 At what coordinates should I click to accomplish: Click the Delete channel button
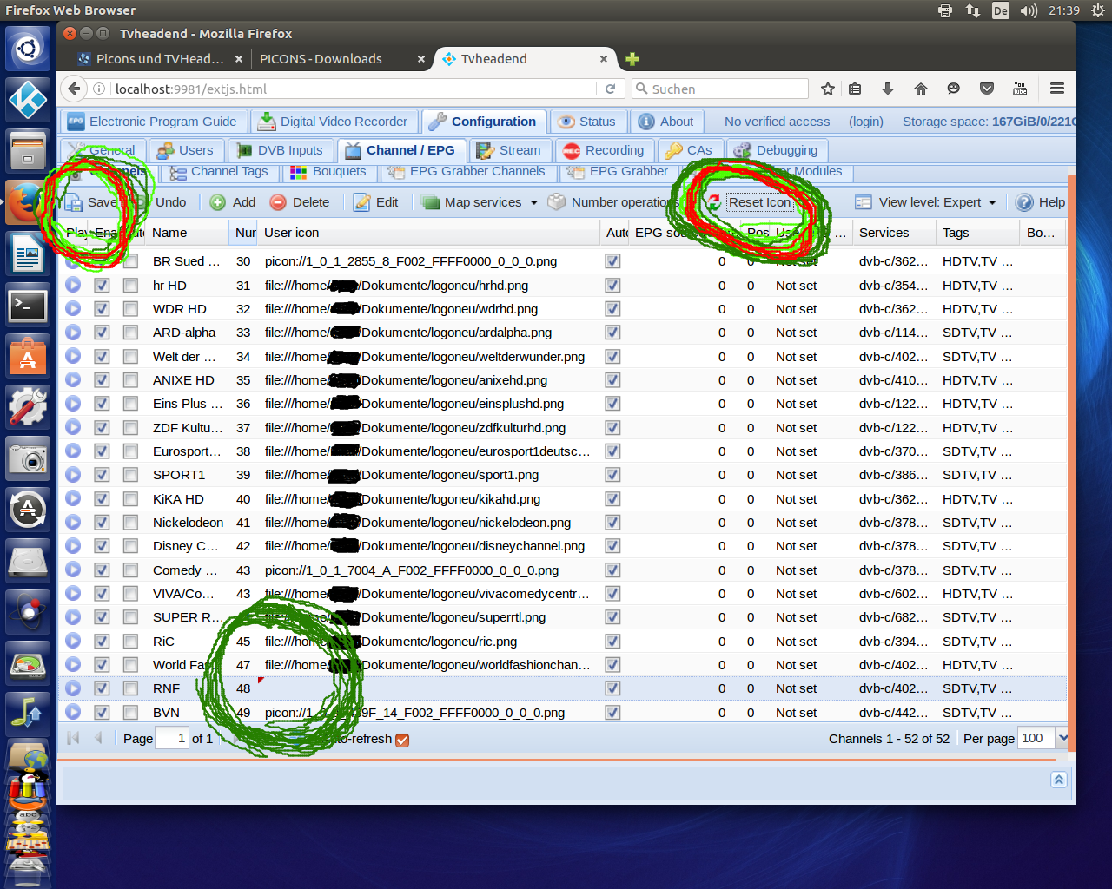(x=300, y=202)
